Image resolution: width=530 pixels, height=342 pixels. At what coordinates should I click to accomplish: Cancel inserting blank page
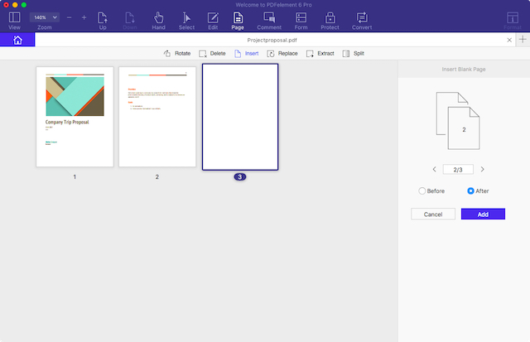pos(433,214)
